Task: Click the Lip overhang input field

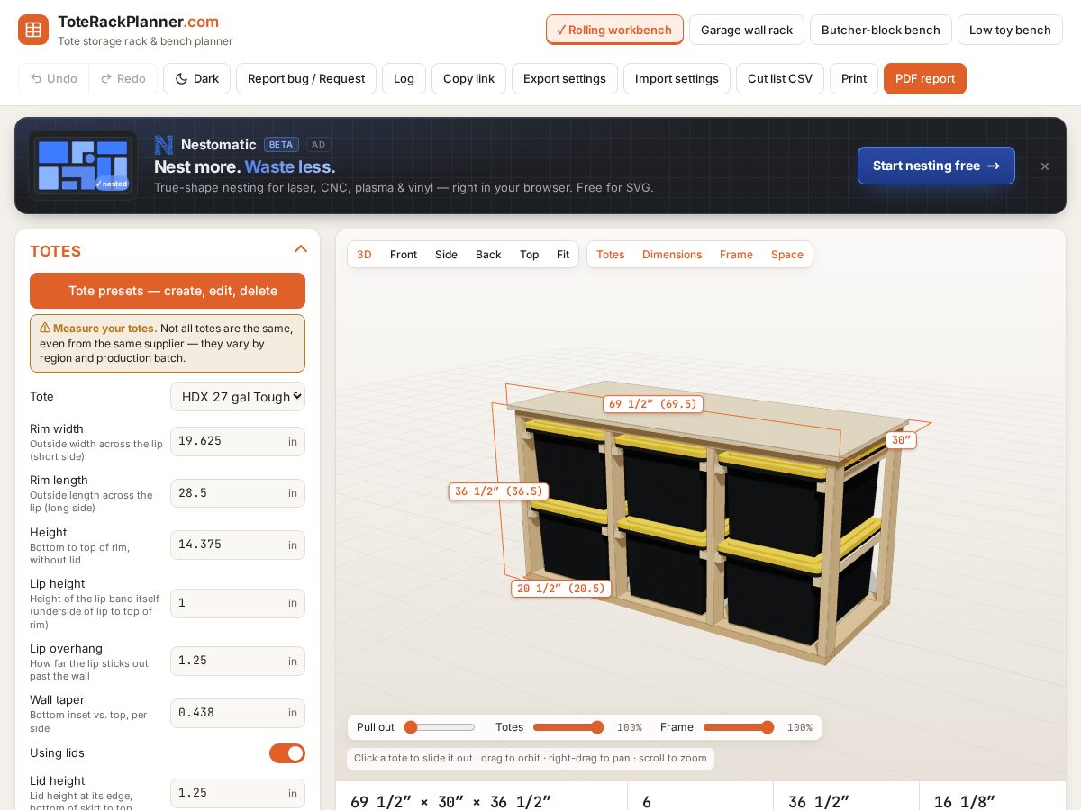Action: point(238,661)
